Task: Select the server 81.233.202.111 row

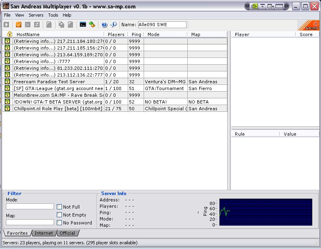Action: pyautogui.click(x=115, y=68)
